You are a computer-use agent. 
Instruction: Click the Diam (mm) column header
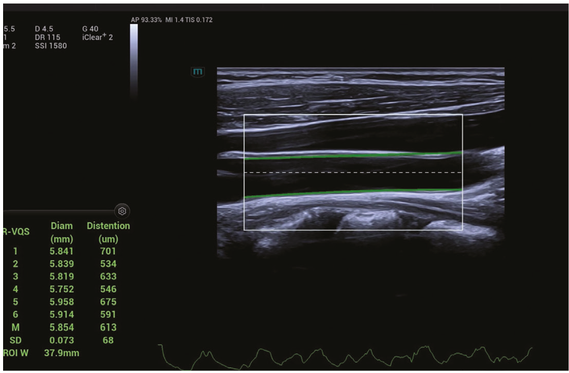coord(62,232)
